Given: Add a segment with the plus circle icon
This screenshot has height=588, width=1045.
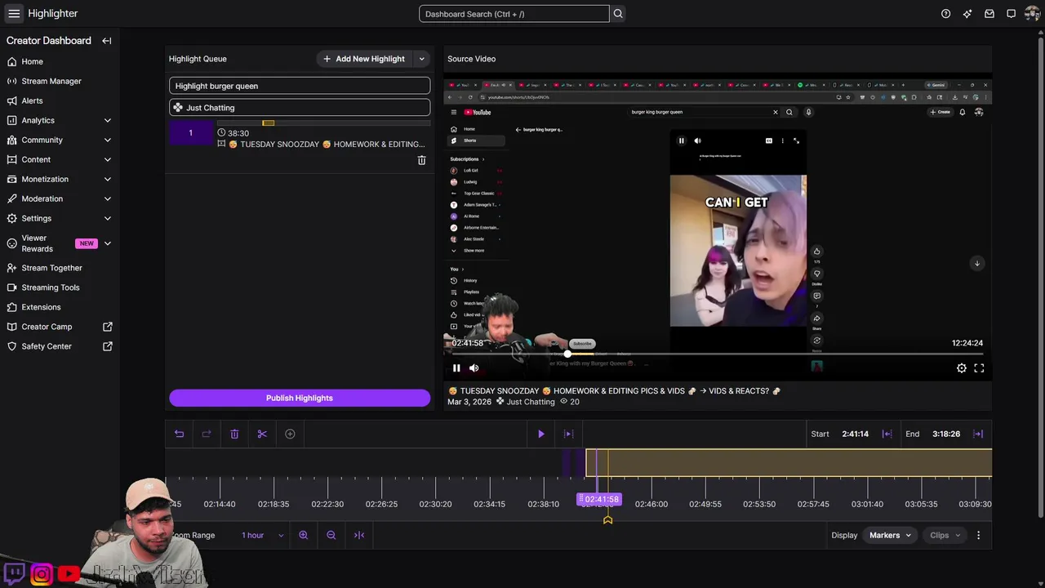Looking at the screenshot, I should point(290,434).
